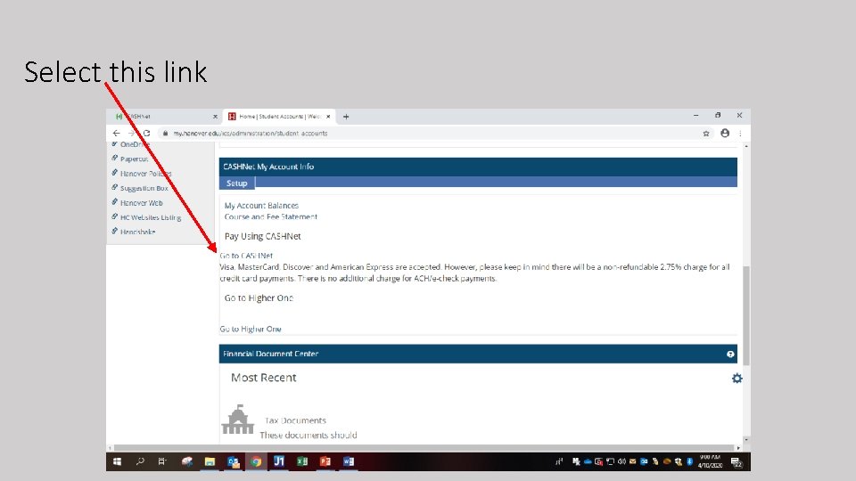Reload the page with the refresh icon

click(146, 133)
